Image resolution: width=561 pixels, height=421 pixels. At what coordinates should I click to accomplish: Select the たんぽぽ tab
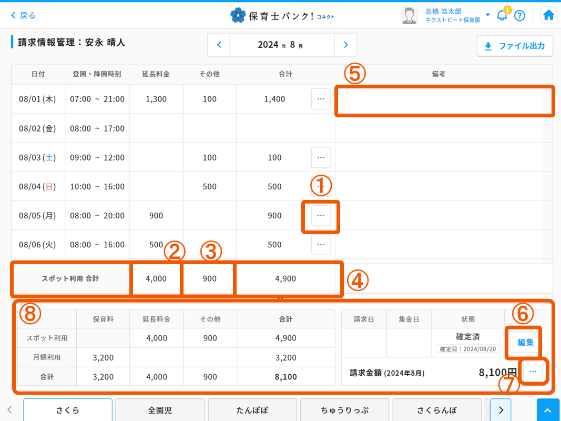(252, 409)
